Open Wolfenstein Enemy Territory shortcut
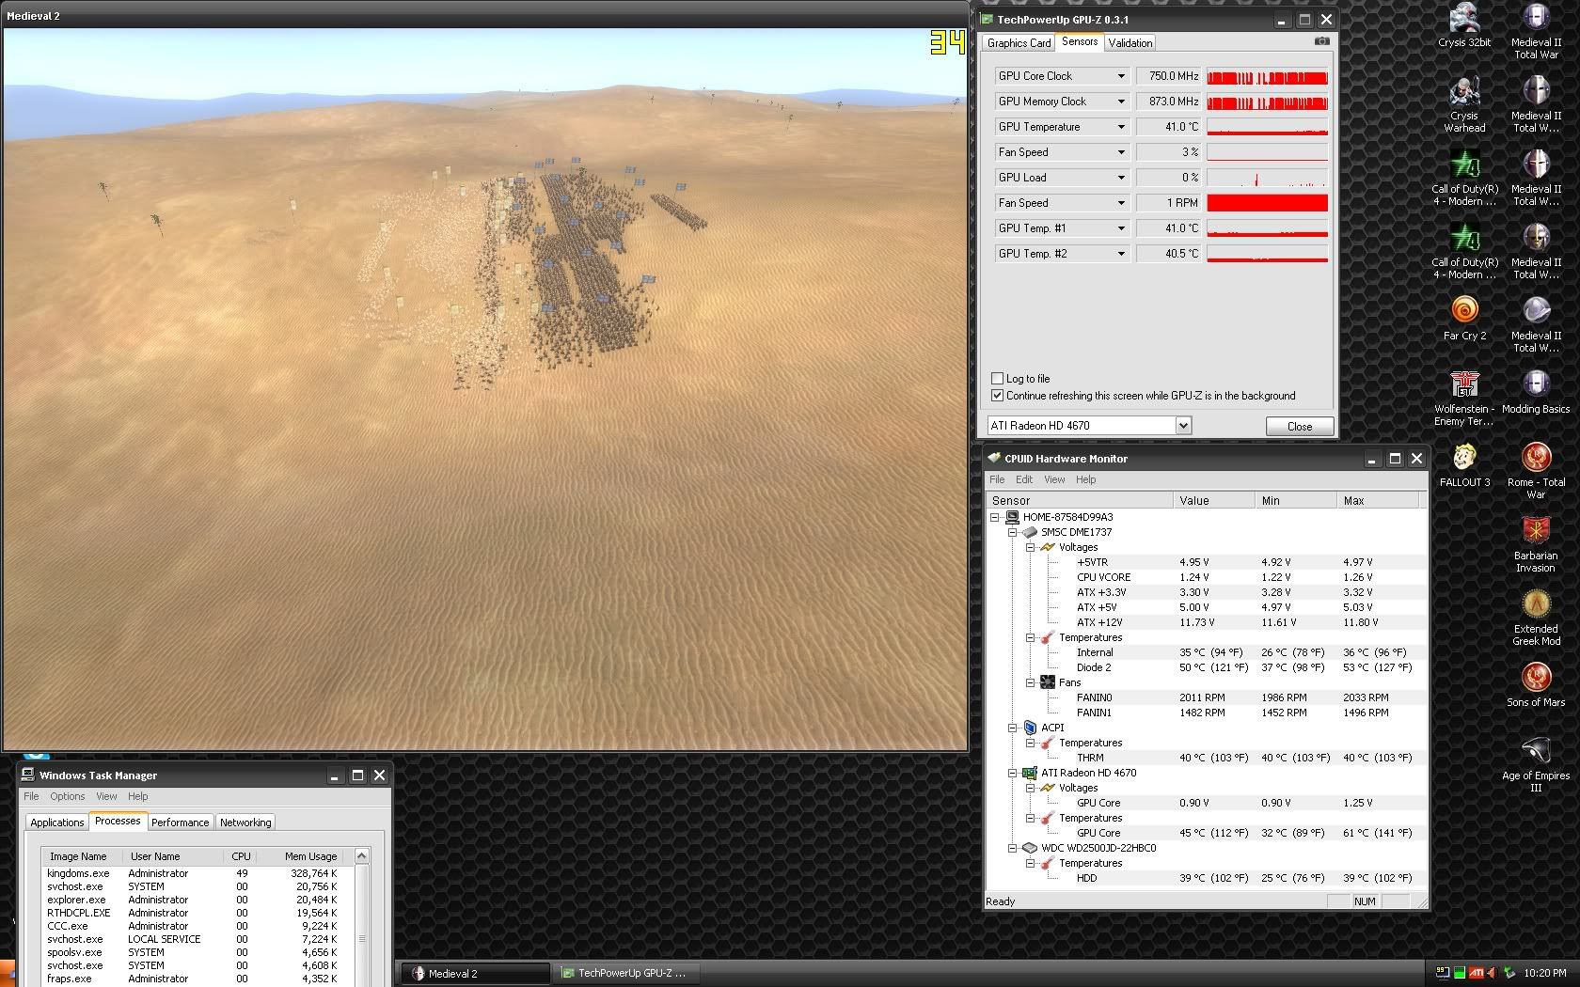The width and height of the screenshot is (1580, 987). pyautogui.click(x=1464, y=384)
